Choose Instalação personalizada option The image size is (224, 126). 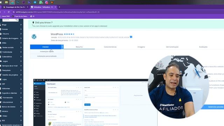[47, 56]
